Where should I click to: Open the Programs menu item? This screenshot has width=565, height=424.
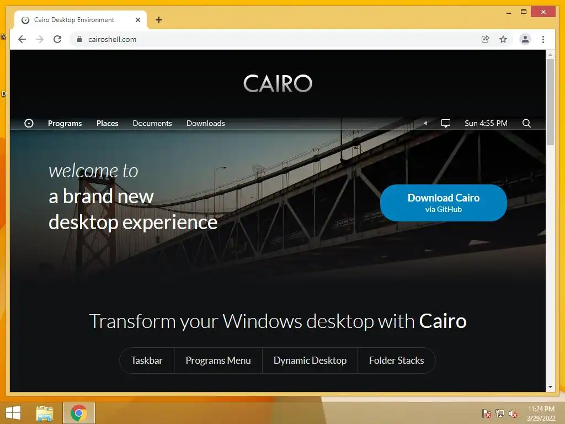pyautogui.click(x=65, y=123)
